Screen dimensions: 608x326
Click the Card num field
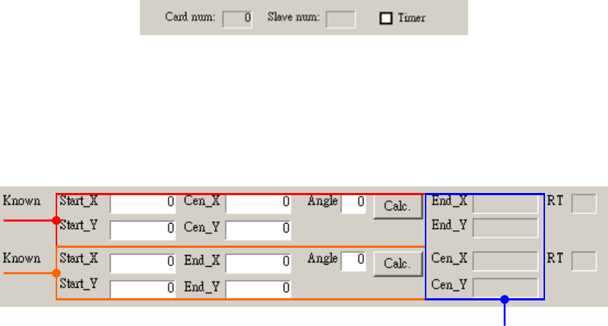point(237,18)
